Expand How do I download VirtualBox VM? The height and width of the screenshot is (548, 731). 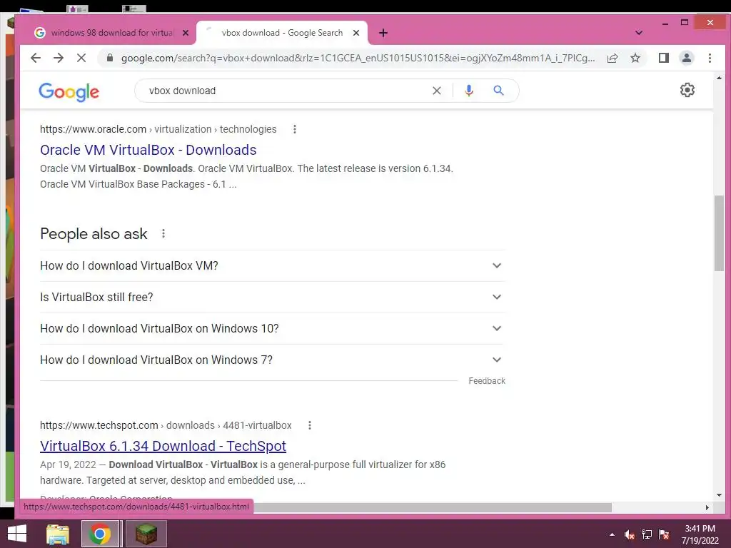[x=272, y=265]
